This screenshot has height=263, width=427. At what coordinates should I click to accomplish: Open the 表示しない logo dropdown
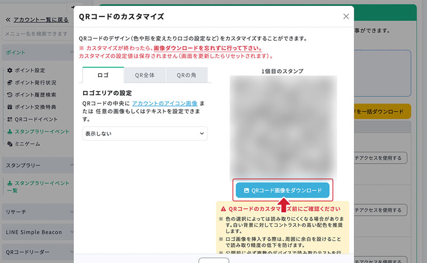click(x=145, y=133)
